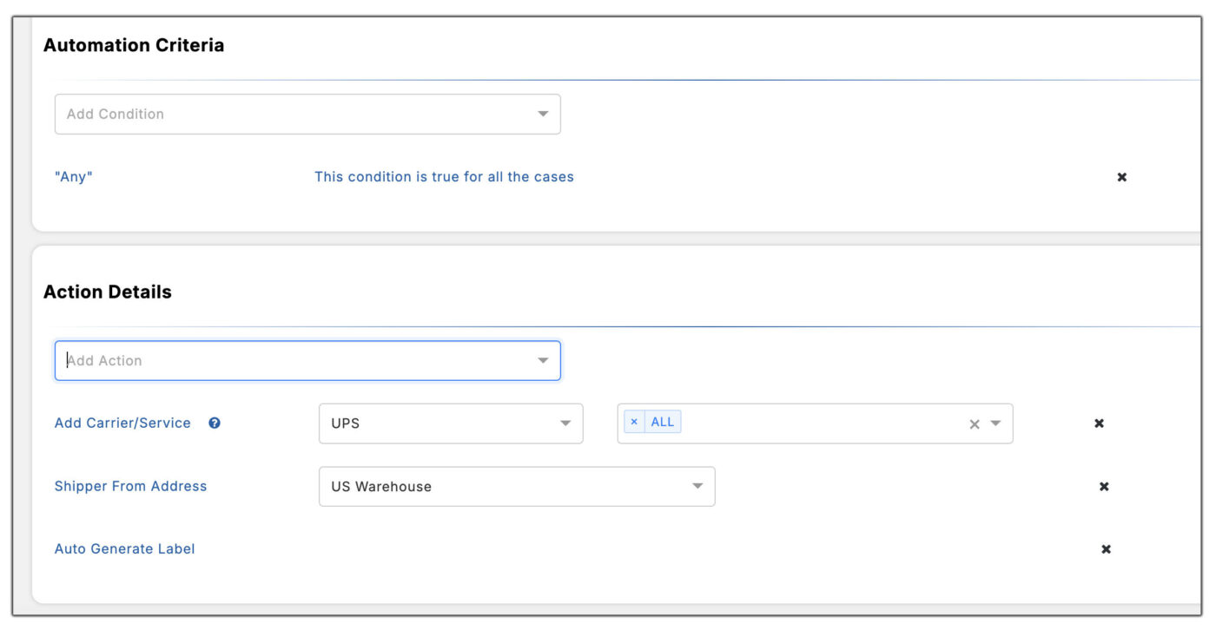Open the Add Condition dropdown
This screenshot has height=630, width=1216.
tap(543, 114)
